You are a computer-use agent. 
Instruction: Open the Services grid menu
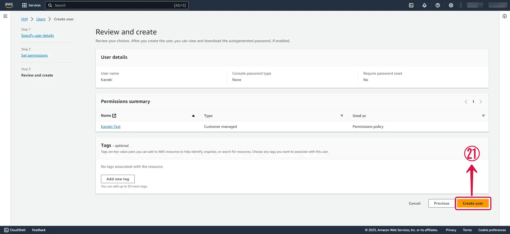pos(24,5)
